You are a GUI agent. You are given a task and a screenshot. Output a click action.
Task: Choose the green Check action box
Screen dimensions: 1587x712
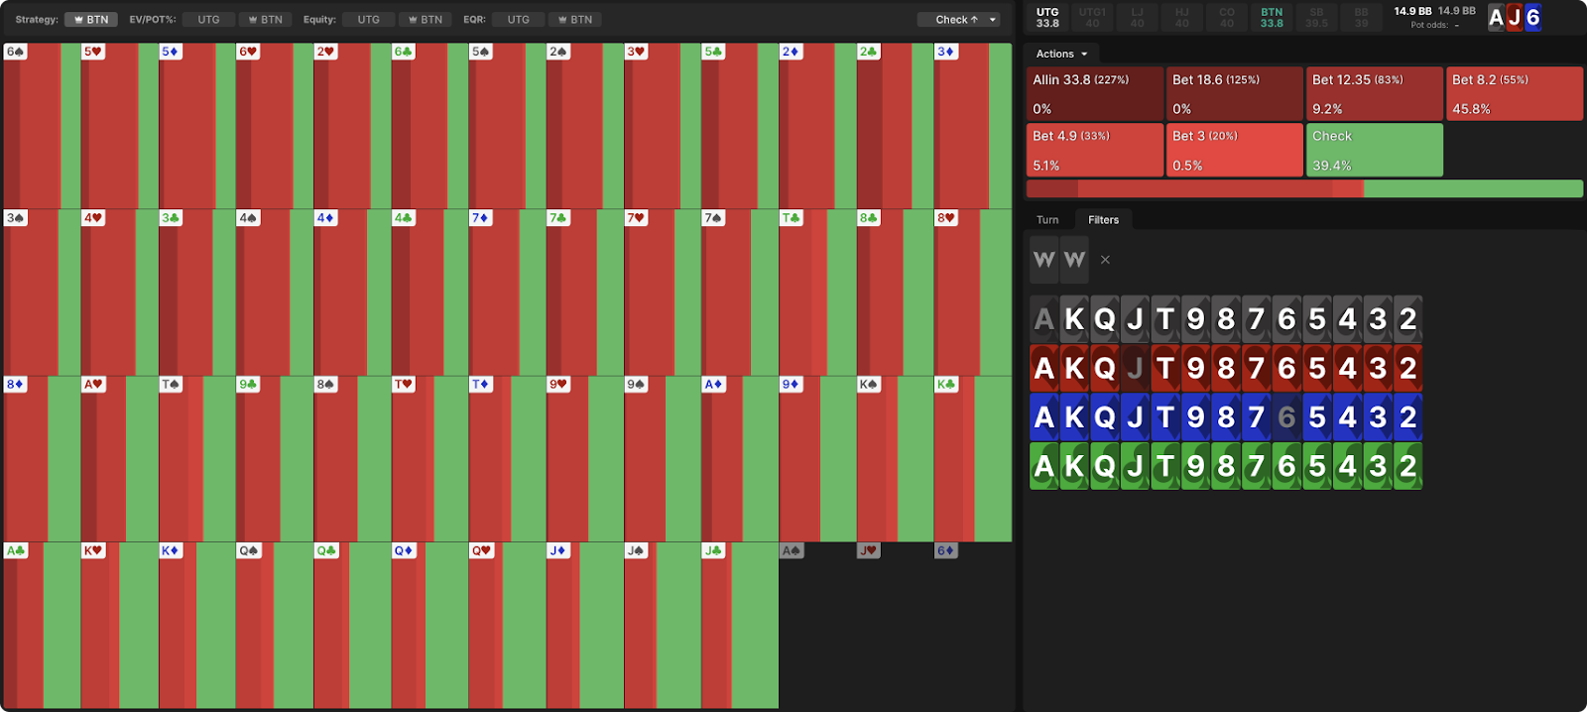(x=1374, y=150)
